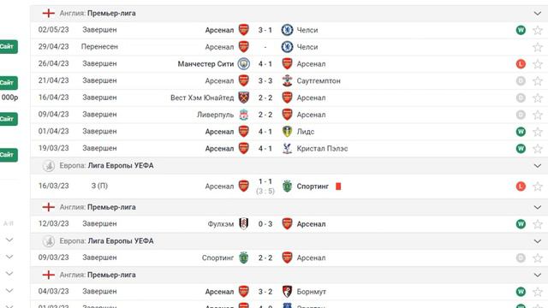Screen dimensions: 548x308
Task: Click the Bournemouth team name
Action: point(311,292)
